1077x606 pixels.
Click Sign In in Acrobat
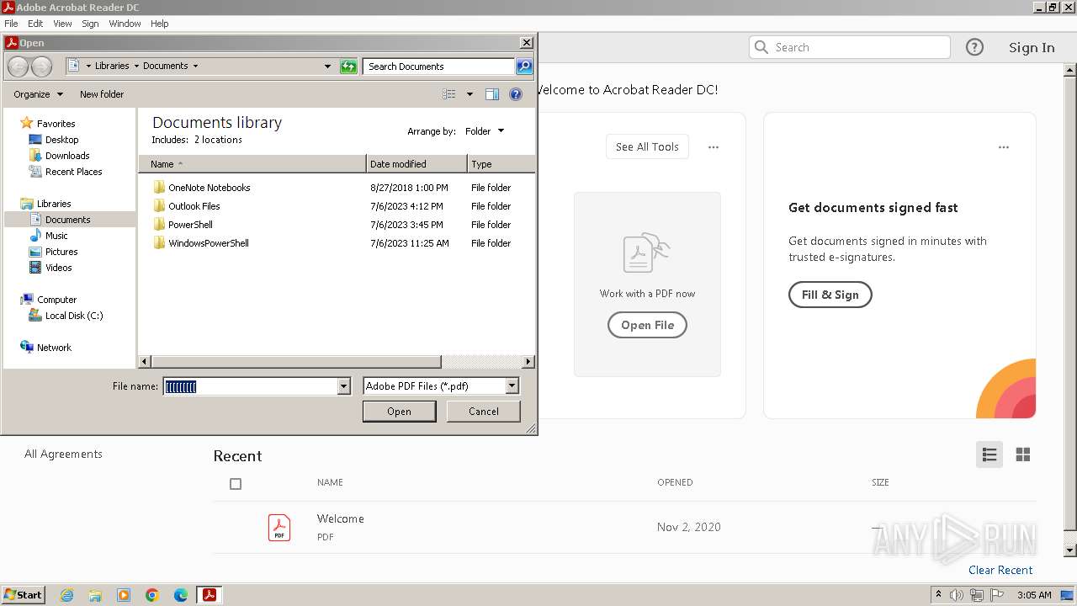(1032, 47)
